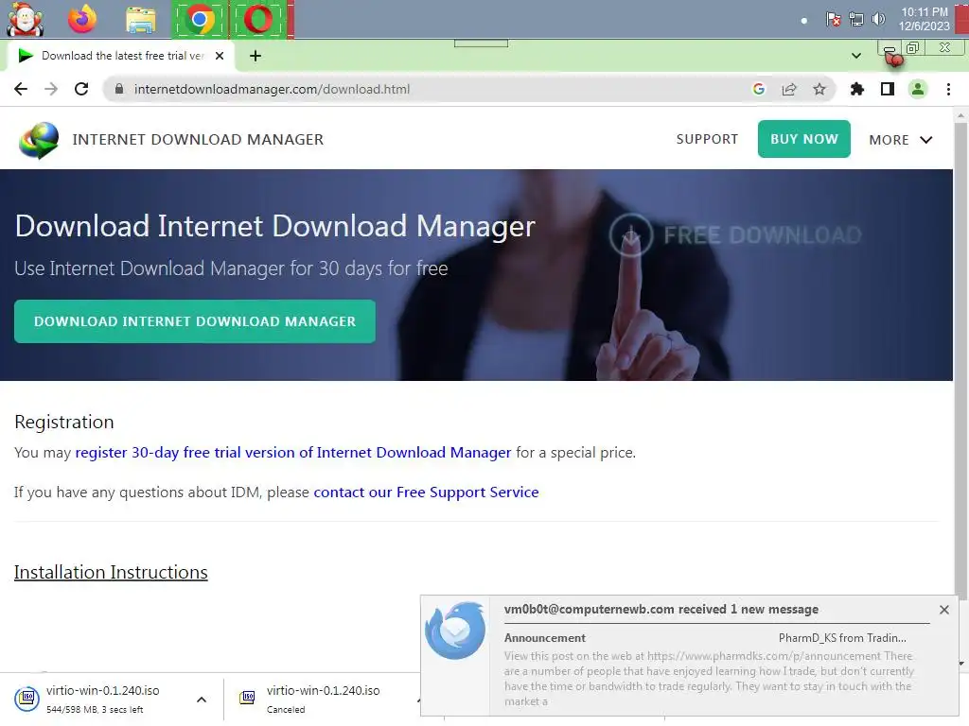Open the volume speaker tray icon

(x=878, y=19)
